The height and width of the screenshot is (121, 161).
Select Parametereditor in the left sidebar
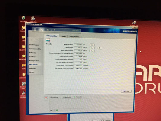[35, 49]
